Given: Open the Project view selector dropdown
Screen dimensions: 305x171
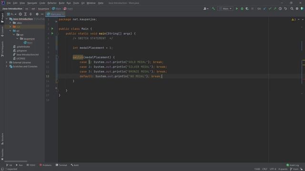Looking at the screenshot, I should [11, 14].
